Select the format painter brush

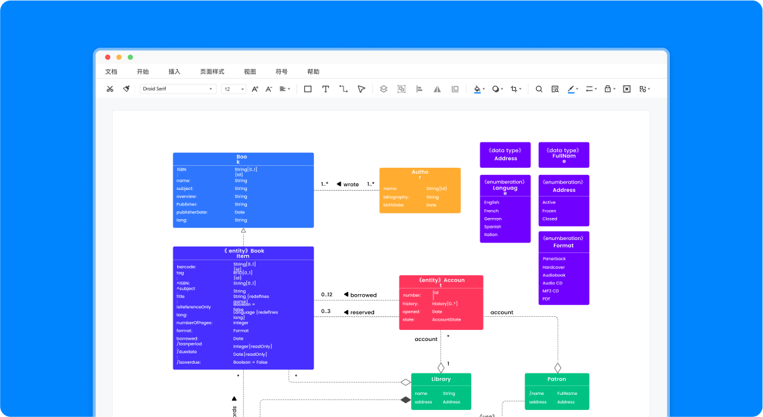(x=126, y=89)
